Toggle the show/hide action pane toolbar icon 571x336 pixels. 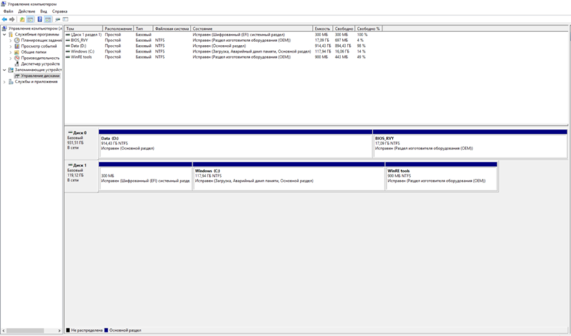(x=48, y=19)
